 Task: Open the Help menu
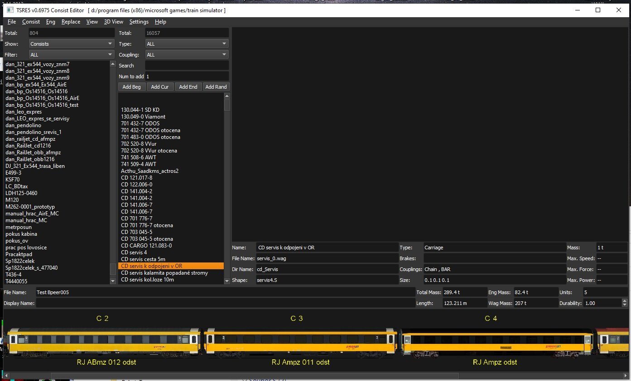click(x=160, y=22)
